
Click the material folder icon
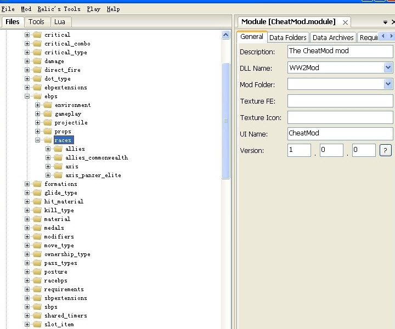(37, 219)
